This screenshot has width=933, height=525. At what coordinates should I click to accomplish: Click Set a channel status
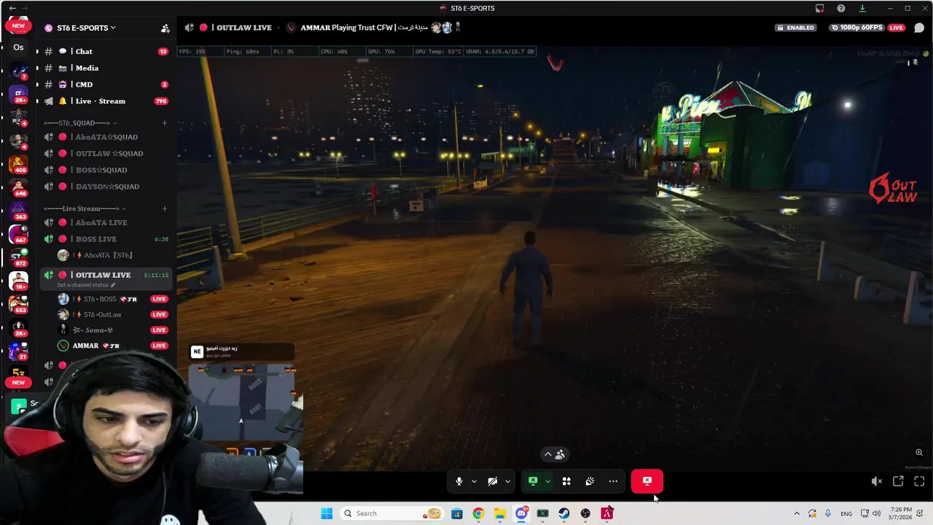pos(86,285)
